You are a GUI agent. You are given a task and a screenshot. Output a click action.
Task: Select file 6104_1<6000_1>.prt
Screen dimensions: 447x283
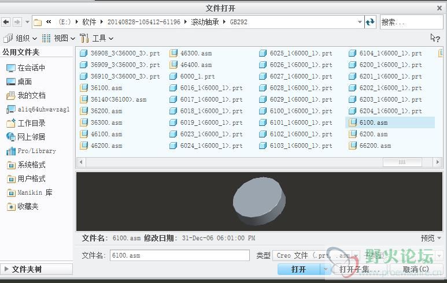(386, 53)
